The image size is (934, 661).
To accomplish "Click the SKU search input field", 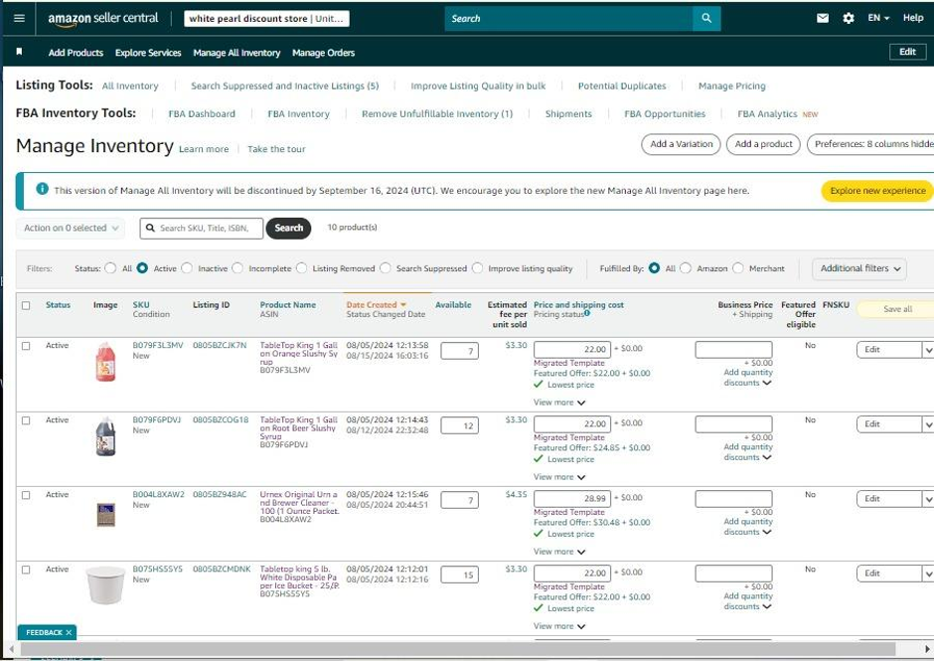I will coord(202,228).
